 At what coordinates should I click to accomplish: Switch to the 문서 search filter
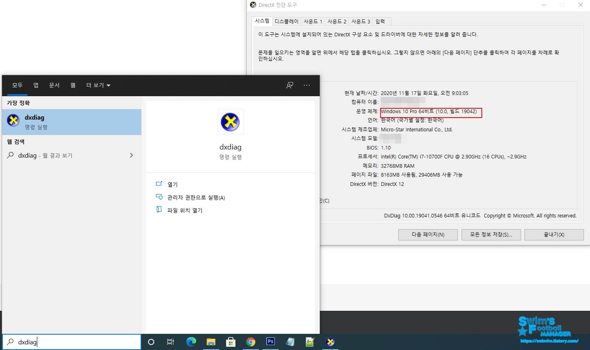54,85
